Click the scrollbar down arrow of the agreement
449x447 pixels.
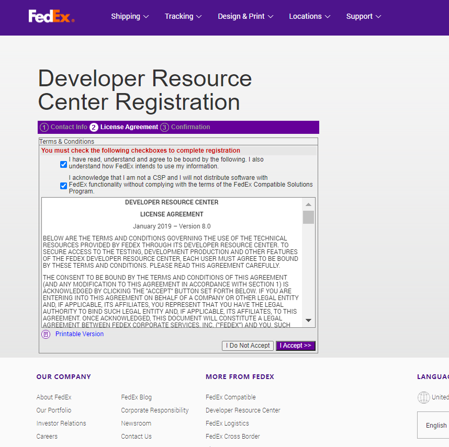point(308,319)
